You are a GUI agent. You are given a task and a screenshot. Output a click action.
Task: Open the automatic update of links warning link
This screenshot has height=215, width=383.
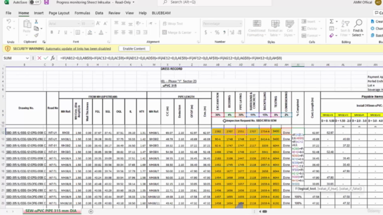[x=78, y=49]
